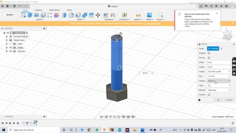The width and height of the screenshot is (236, 133).
Task: Open the Design workspace dropdown
Action: (x=10, y=15)
